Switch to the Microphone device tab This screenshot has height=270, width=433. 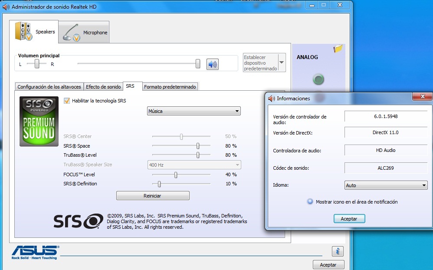(x=84, y=32)
